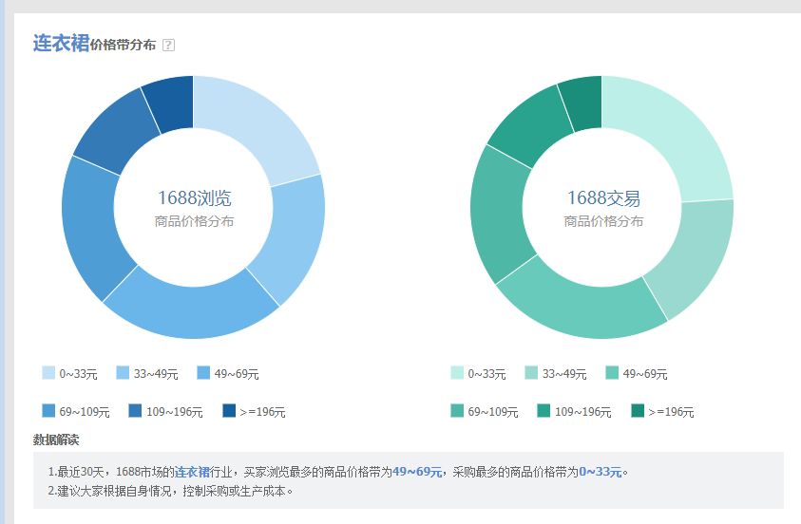The height and width of the screenshot is (524, 801).
Task: Click the 数据解读 section heading
Action: coord(56,440)
